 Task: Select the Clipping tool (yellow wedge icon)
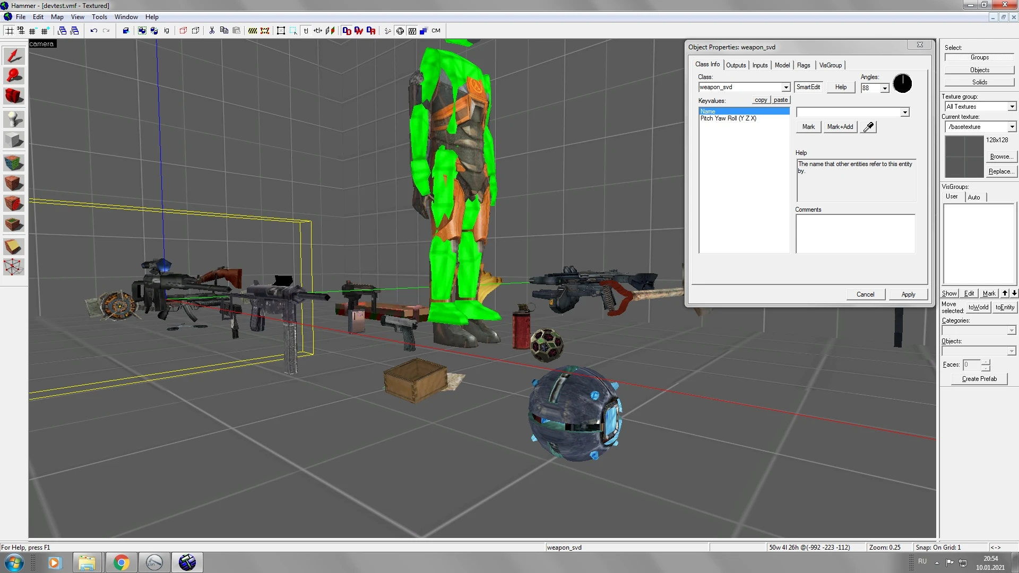[x=14, y=246]
